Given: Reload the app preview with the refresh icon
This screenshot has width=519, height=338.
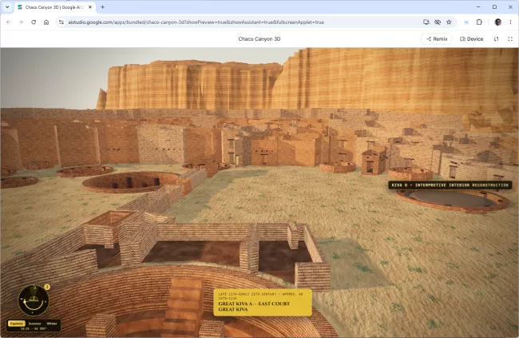Looking at the screenshot, I should [x=496, y=39].
